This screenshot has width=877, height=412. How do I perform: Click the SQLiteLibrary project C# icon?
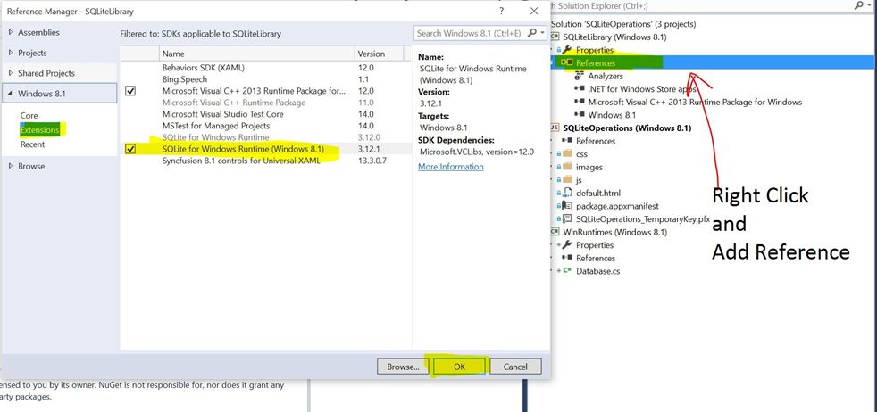coord(555,37)
